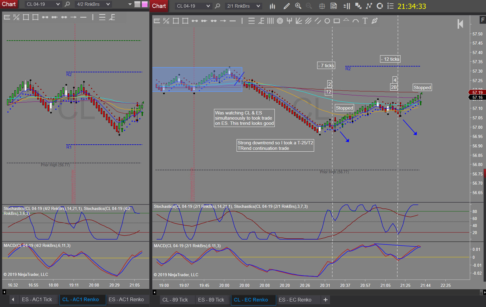This screenshot has height=307, width=486.
Task: Select the '- 12 ticks' label
Action: click(x=390, y=59)
